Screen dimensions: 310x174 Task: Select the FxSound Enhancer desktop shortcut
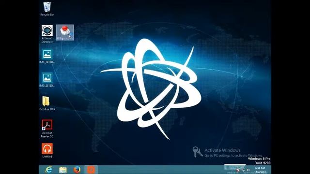[47, 34]
